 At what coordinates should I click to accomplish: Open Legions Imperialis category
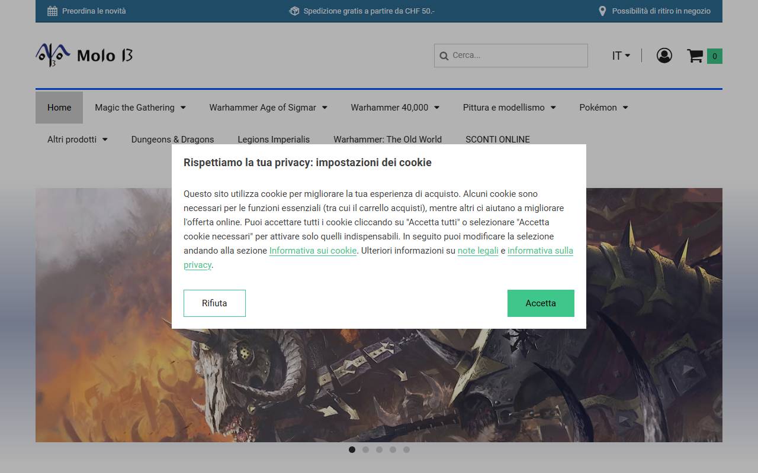click(x=274, y=140)
